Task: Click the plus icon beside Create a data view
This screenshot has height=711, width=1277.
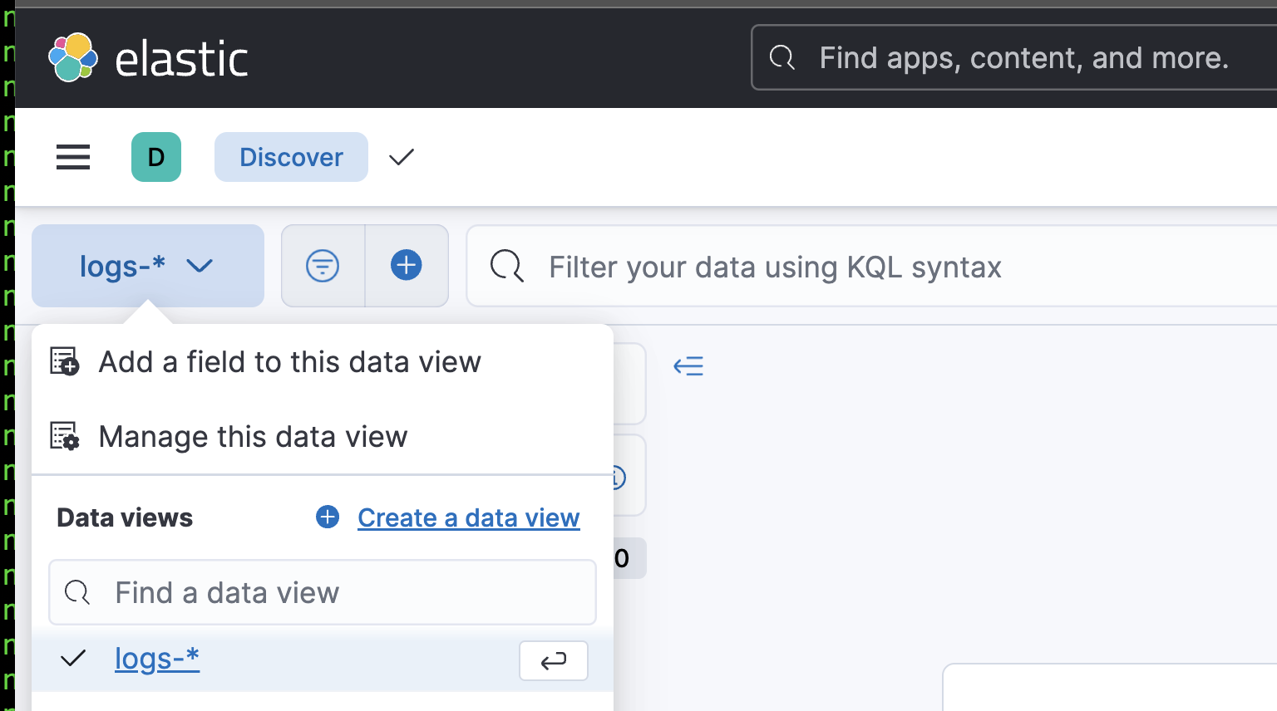Action: click(x=328, y=517)
